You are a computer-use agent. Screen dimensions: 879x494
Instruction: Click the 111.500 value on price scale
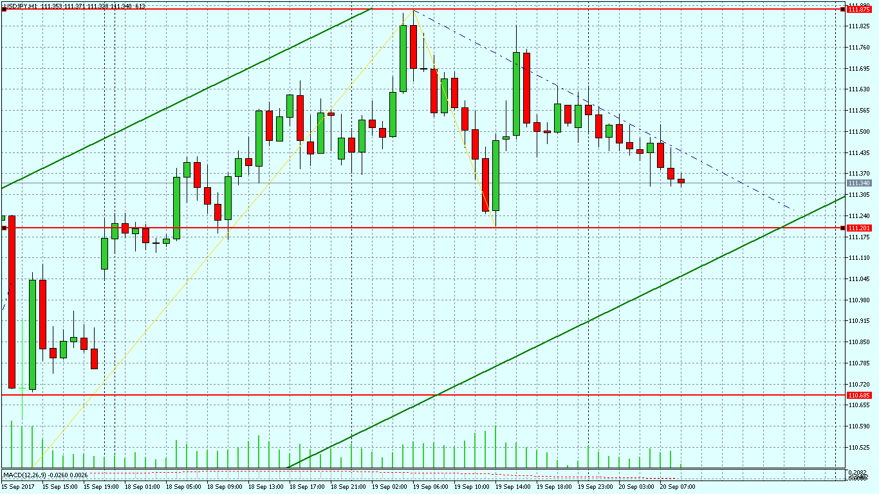click(x=859, y=132)
